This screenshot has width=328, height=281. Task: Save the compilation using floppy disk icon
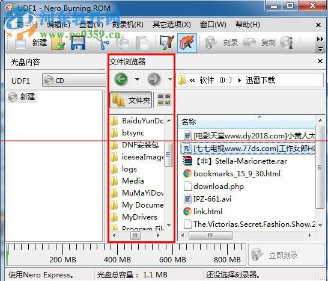click(x=78, y=43)
